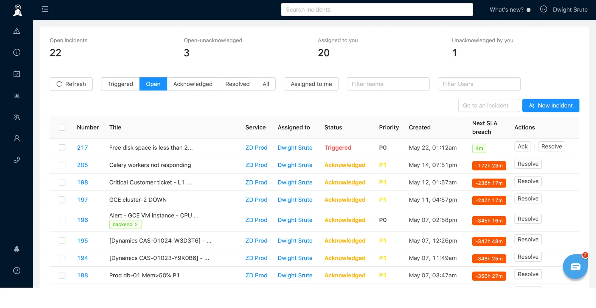The height and width of the screenshot is (308, 596).
Task: Open the calendar check sidebar icon
Action: tap(17, 74)
